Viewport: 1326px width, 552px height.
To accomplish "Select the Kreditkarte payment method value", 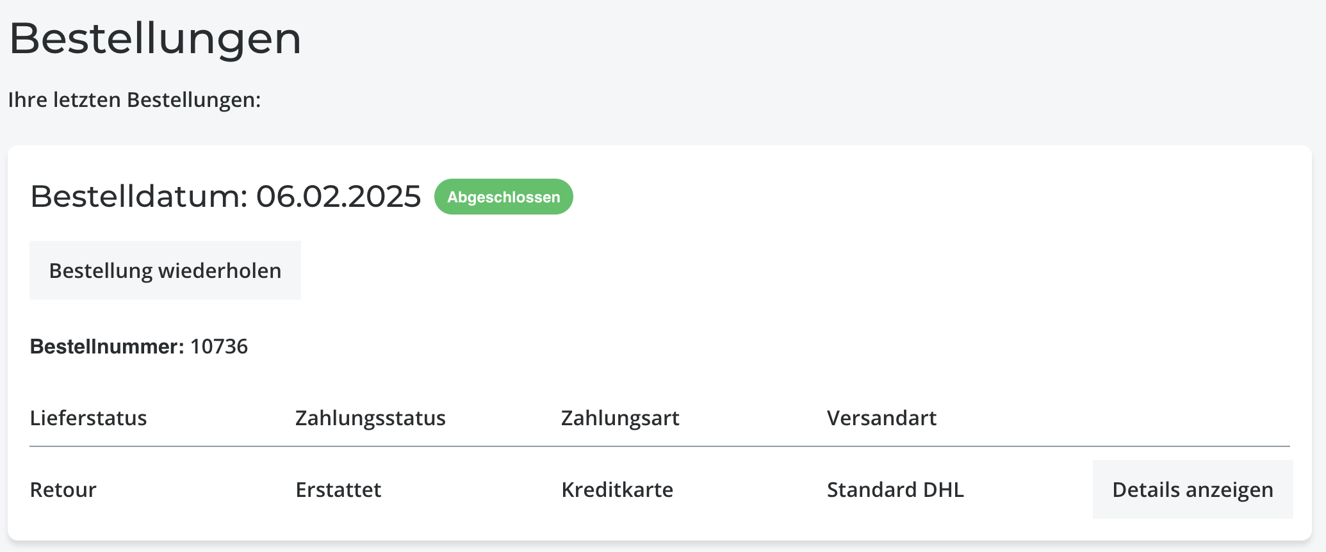I will pyautogui.click(x=617, y=490).
